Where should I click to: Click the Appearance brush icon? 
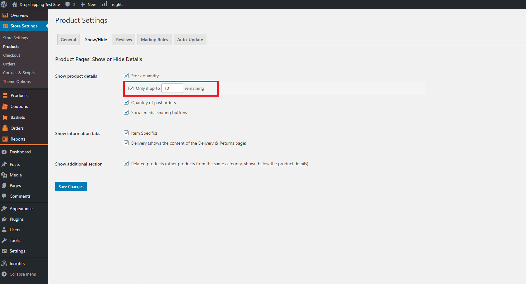pyautogui.click(x=4, y=209)
